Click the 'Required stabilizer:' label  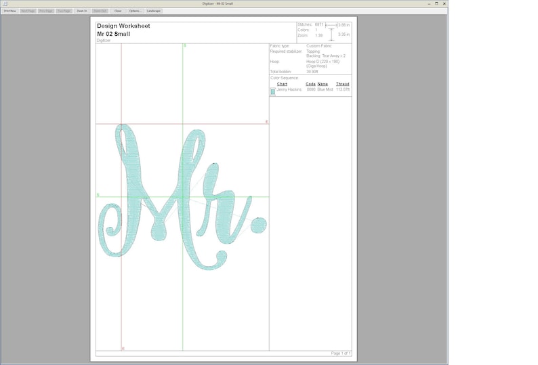click(286, 51)
